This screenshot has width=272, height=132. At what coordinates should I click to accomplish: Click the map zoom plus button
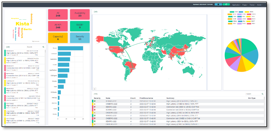pyautogui.click(x=95, y=88)
